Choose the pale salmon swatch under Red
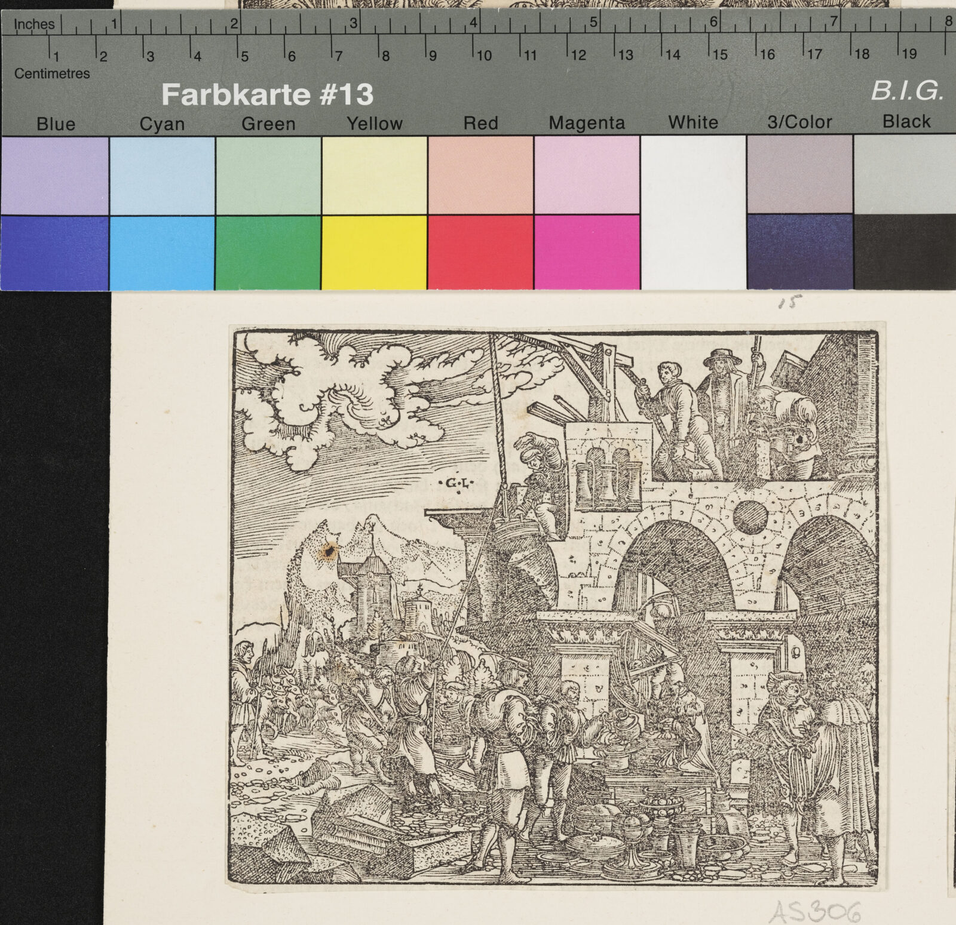This screenshot has width=956, height=925. [x=481, y=174]
